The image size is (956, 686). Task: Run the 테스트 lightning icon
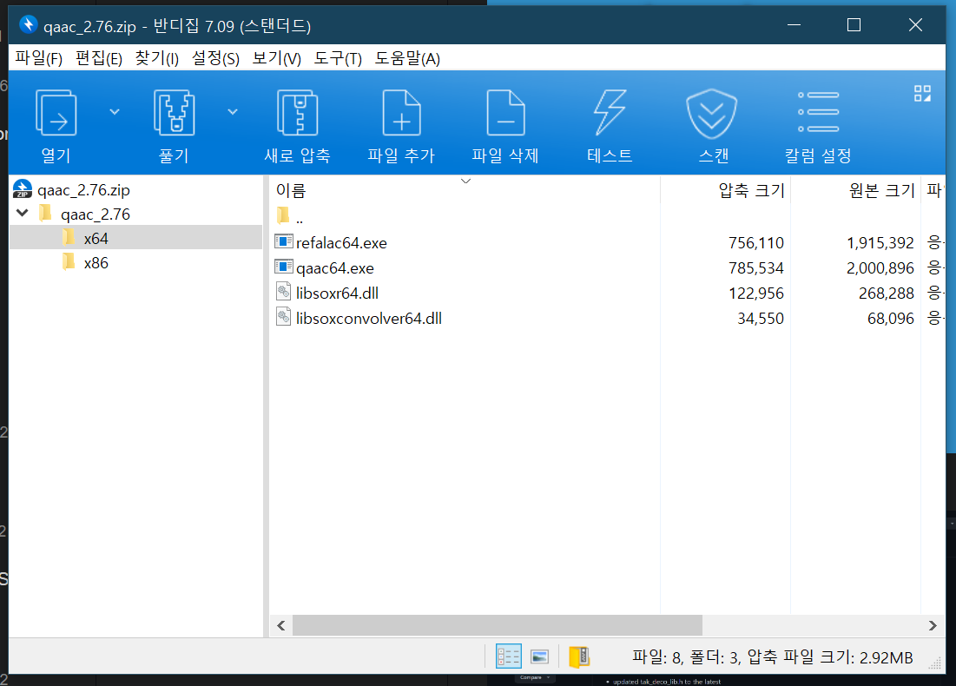610,113
